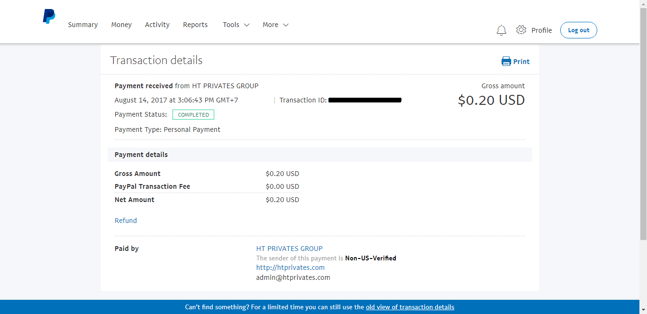Open the Reports tab
This screenshot has height=314, width=647.
(195, 25)
